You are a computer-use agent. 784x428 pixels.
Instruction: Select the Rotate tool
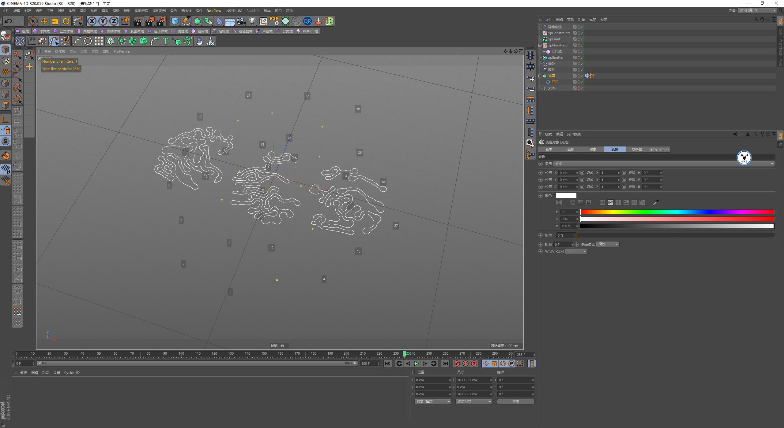pos(66,21)
